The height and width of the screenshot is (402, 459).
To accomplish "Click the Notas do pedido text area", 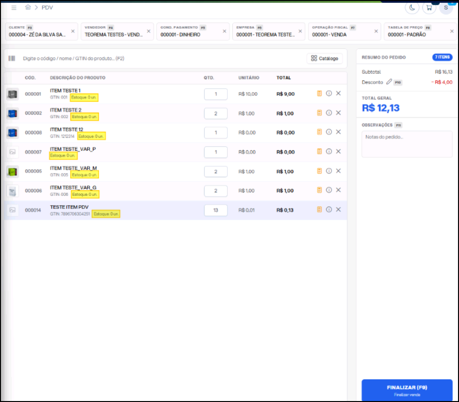I will coord(407,144).
